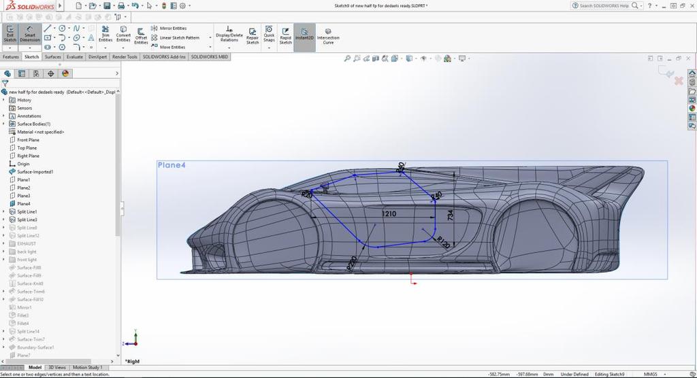Screen dimensions: 697x378
Task: Expand the Surface Bodies(1) node
Action: (4, 124)
